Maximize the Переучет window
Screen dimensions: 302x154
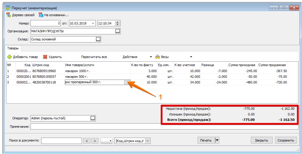click(284, 8)
